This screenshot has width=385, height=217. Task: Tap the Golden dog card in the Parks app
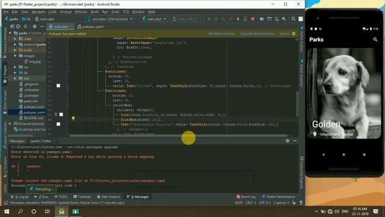coord(343,93)
